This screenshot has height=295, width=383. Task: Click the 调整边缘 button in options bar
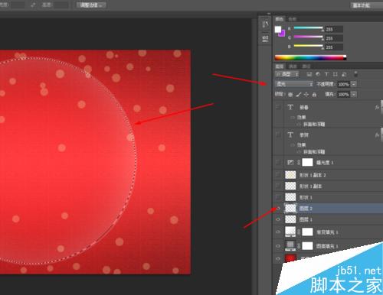click(91, 5)
